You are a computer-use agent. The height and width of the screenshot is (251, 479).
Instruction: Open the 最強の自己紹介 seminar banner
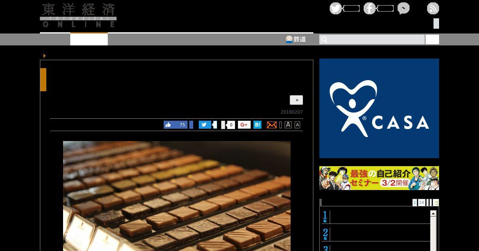(379, 178)
